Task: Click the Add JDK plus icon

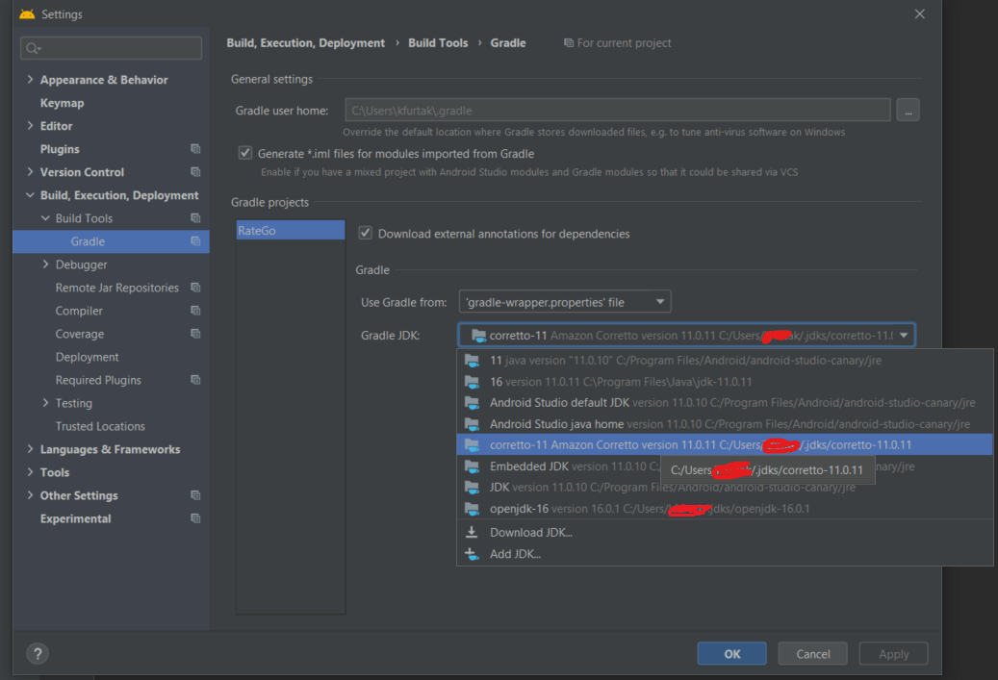Action: click(472, 554)
